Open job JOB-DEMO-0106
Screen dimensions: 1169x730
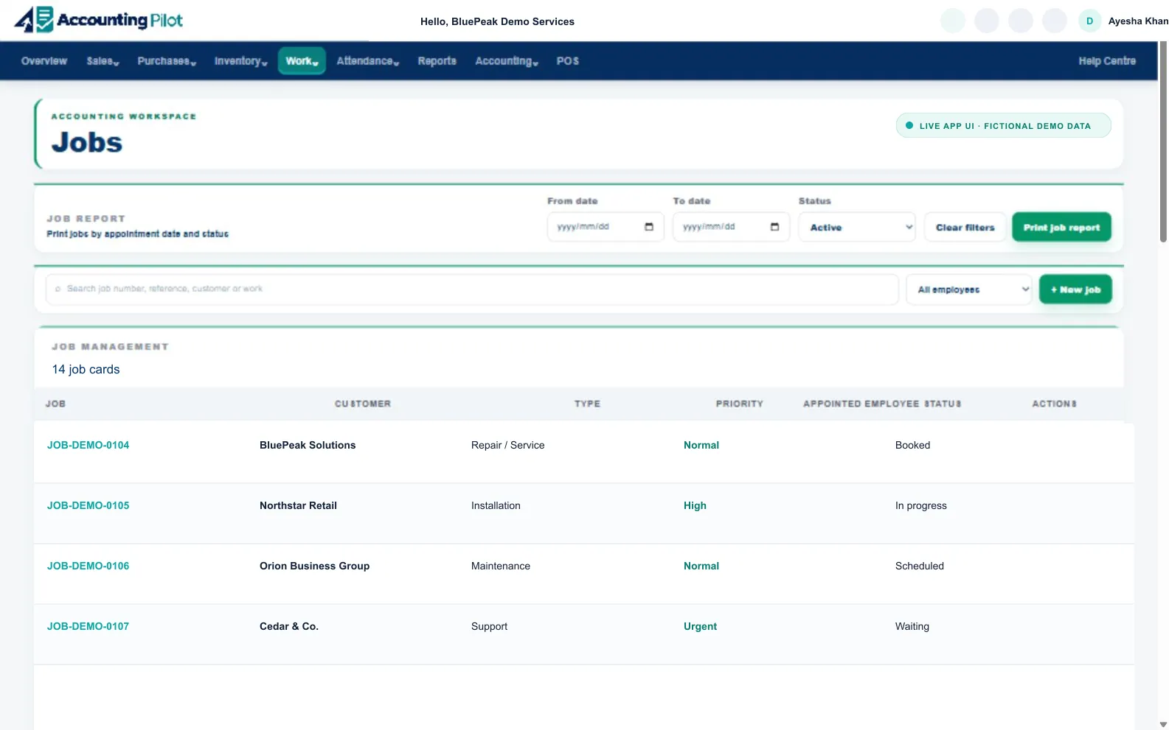(x=88, y=566)
